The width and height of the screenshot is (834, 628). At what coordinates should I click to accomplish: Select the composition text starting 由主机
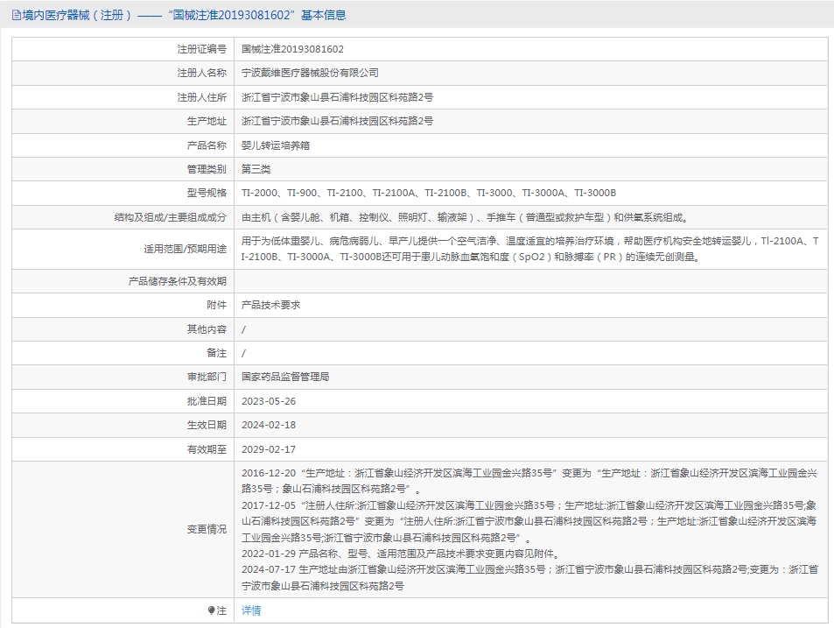coord(466,217)
